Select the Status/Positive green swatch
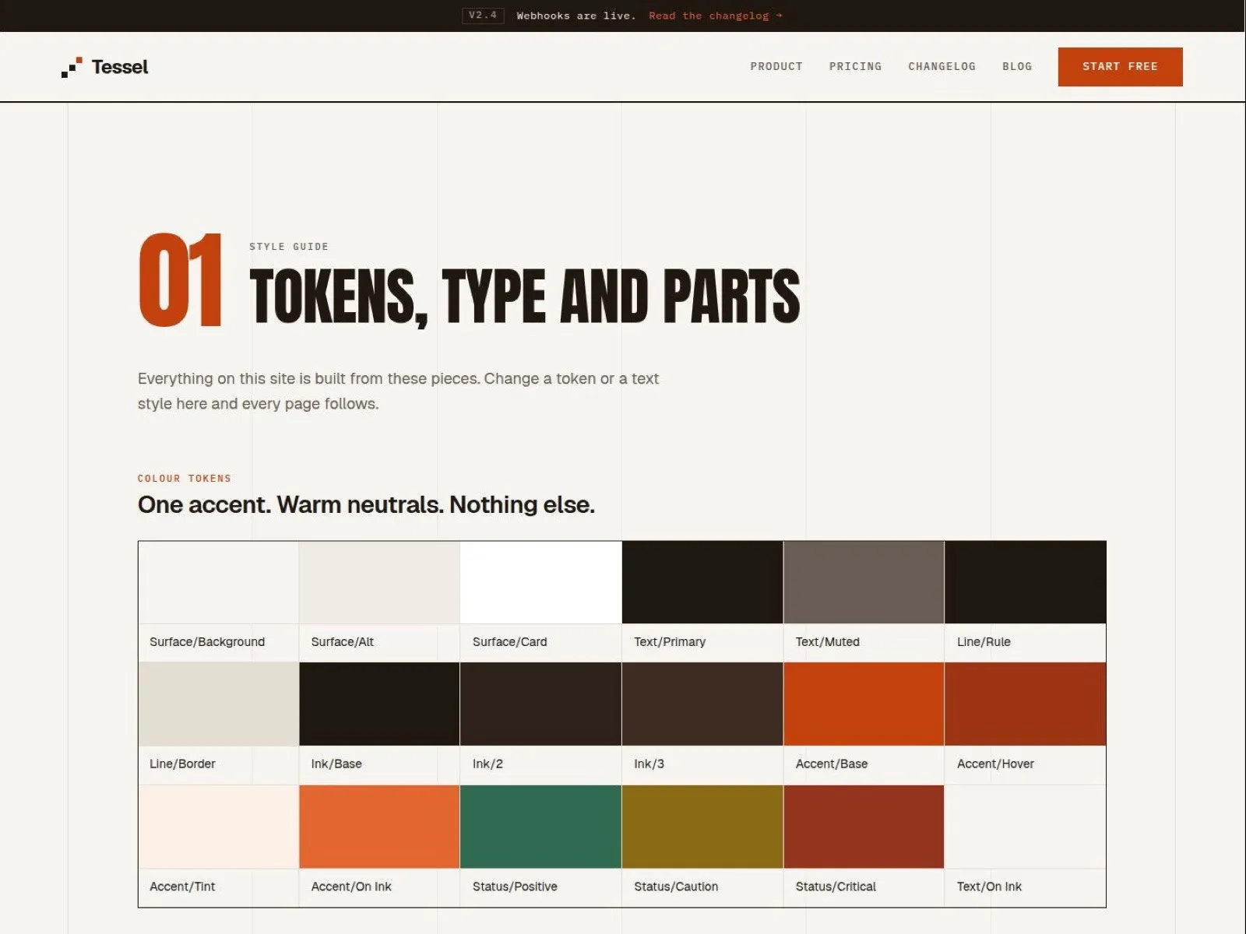This screenshot has width=1246, height=934. (540, 827)
